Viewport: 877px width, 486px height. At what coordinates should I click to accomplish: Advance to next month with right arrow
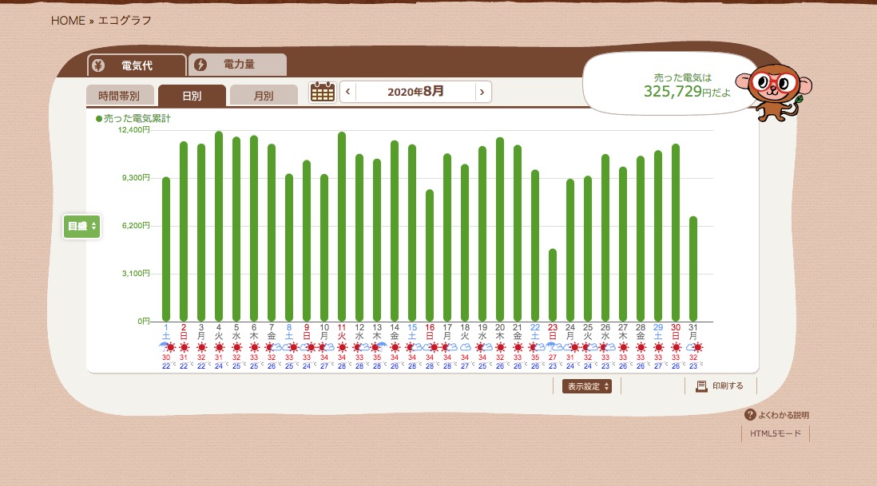click(x=482, y=92)
